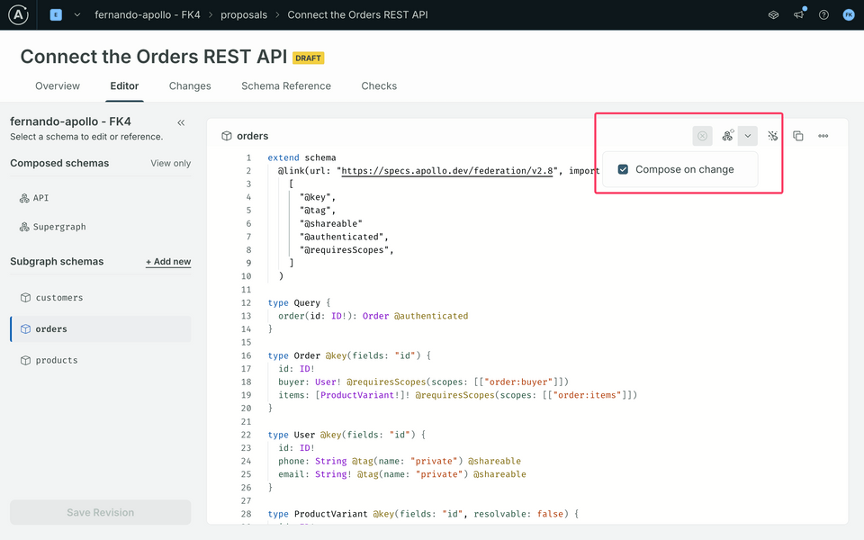
Task: Click the sidebar title 'fernando-apollo - FK4'
Action: (70, 121)
